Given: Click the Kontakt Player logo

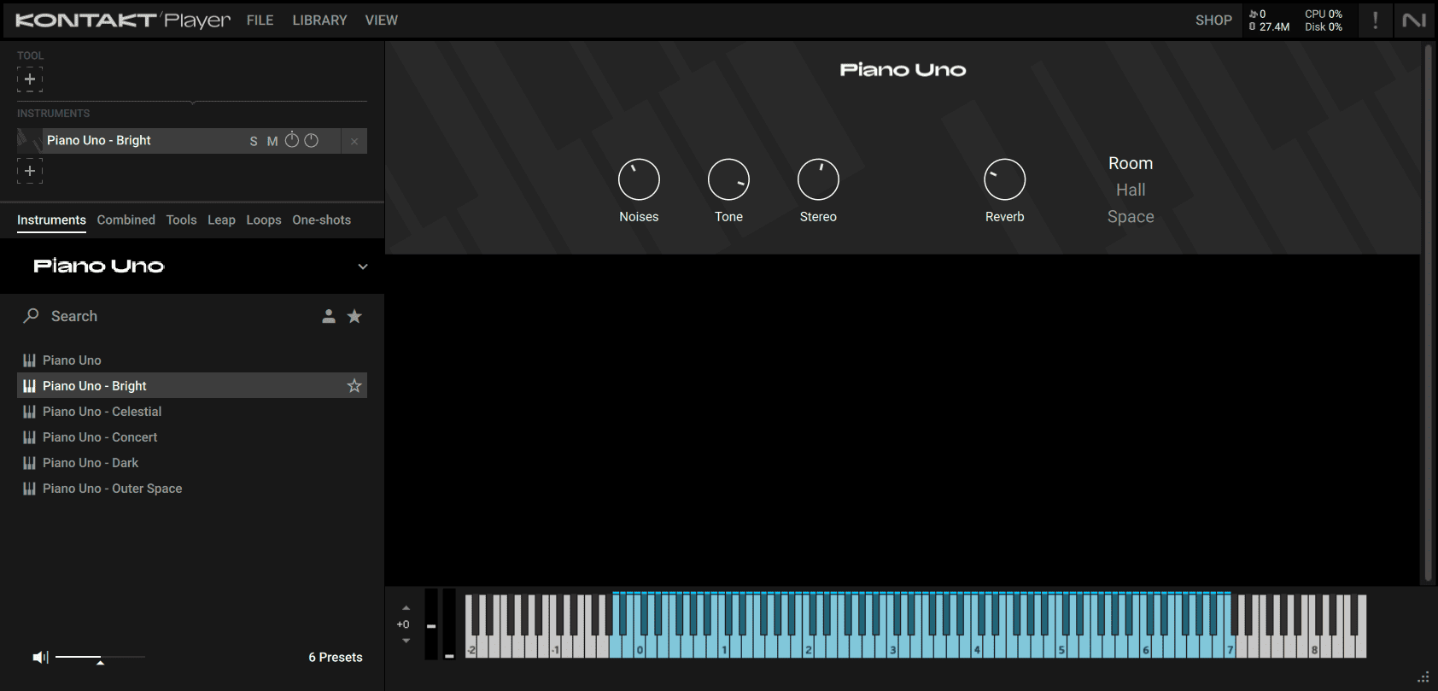Looking at the screenshot, I should 123,20.
